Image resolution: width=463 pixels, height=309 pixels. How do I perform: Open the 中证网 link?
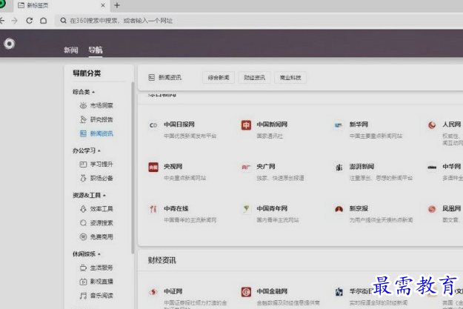173,291
